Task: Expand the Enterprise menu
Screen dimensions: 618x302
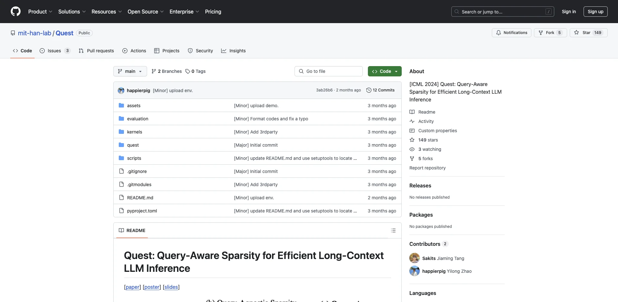Action: pyautogui.click(x=184, y=12)
